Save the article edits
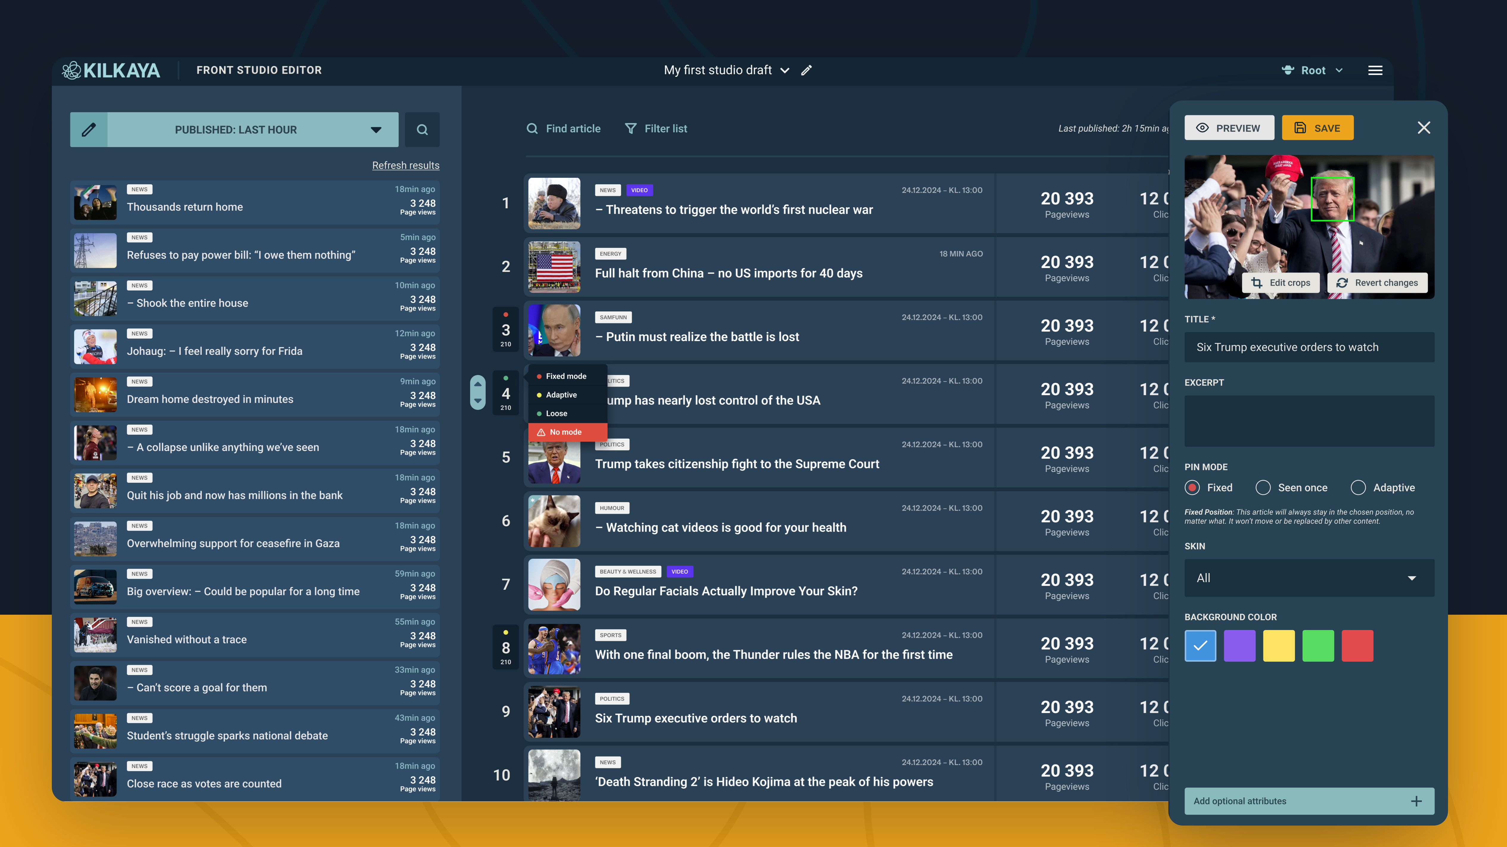Viewport: 1507px width, 847px height. tap(1318, 127)
